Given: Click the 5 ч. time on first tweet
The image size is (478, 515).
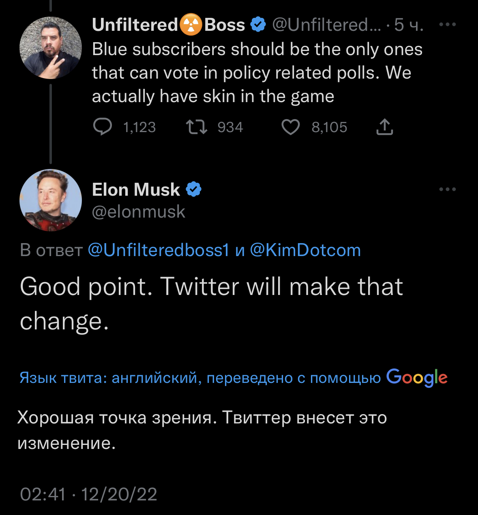Looking at the screenshot, I should 409,25.
